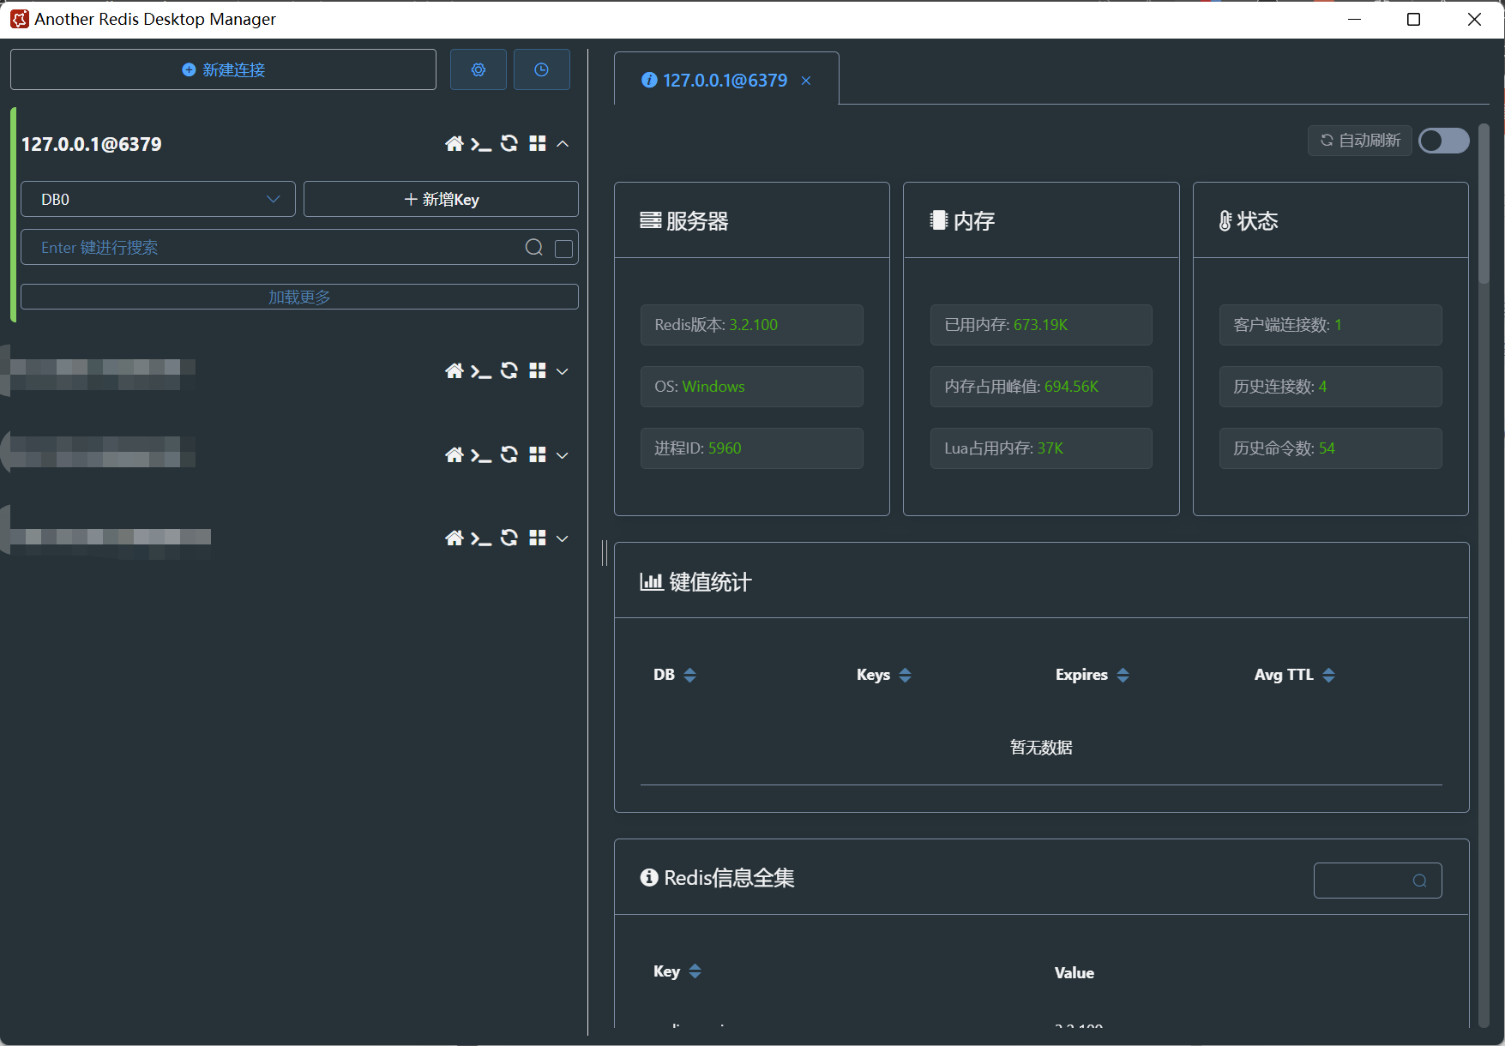Click the OS: Windows tag
1505x1046 pixels.
pos(752,387)
